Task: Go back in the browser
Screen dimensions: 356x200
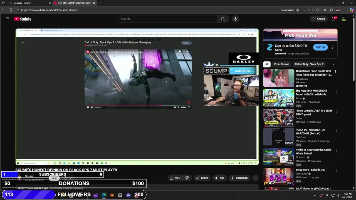Action: point(4,10)
